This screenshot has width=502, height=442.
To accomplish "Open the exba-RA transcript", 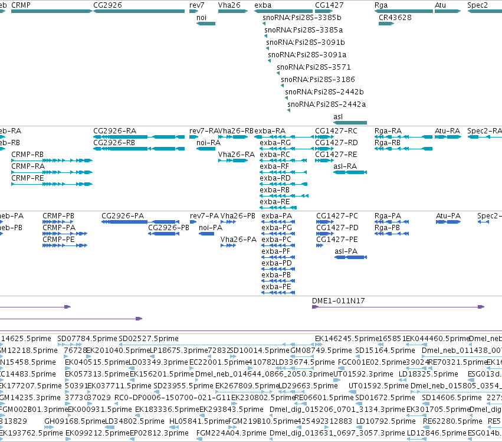I will click(x=284, y=137).
